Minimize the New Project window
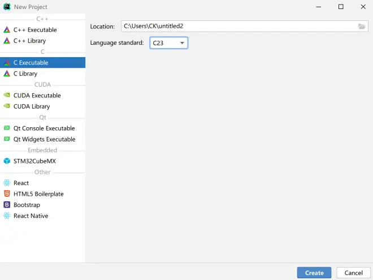The image size is (373, 280). tap(319, 7)
